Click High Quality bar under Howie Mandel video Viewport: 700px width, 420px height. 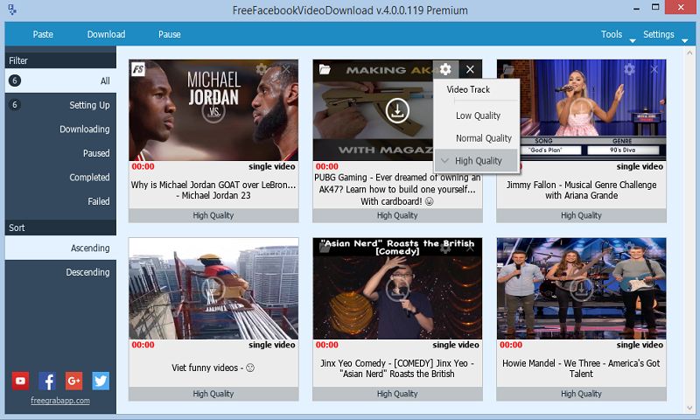coord(581,394)
